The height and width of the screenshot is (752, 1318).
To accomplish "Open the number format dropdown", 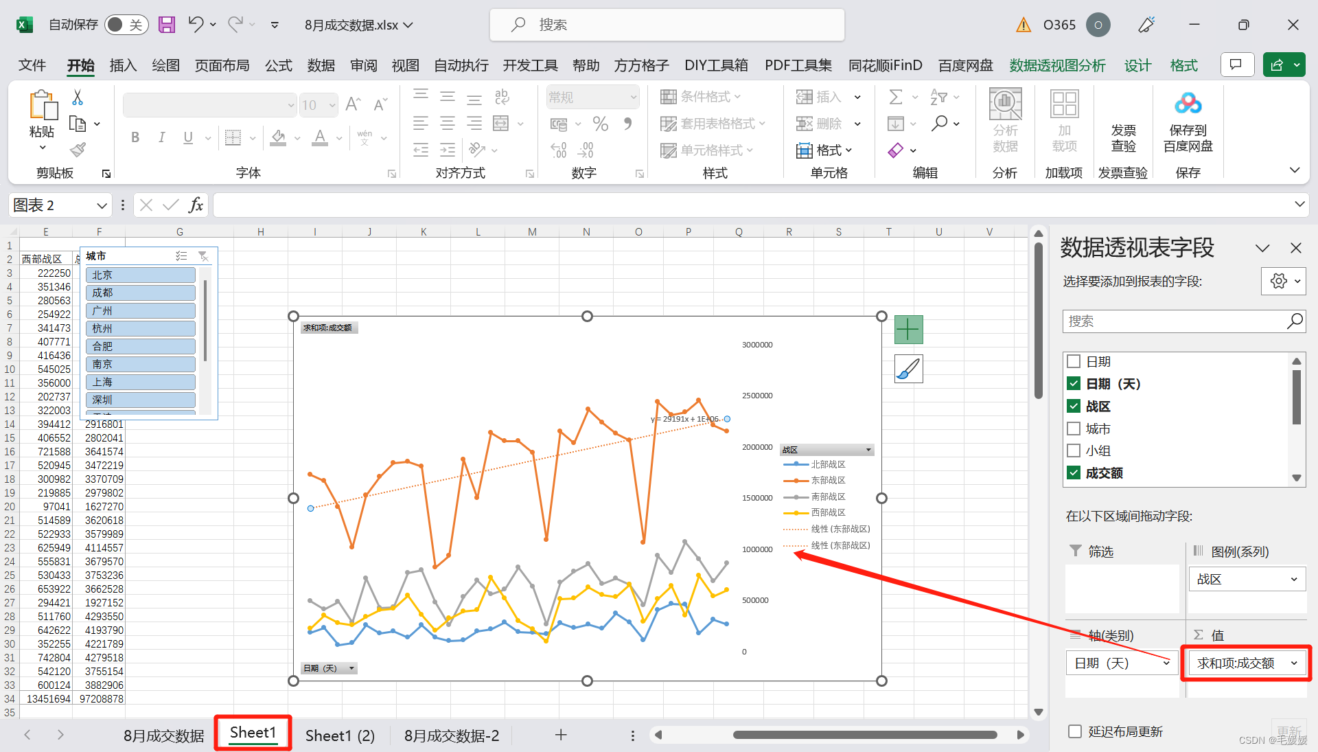I will (633, 98).
